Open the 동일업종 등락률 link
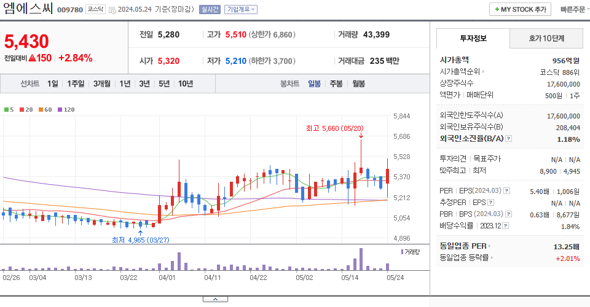 (x=464, y=258)
